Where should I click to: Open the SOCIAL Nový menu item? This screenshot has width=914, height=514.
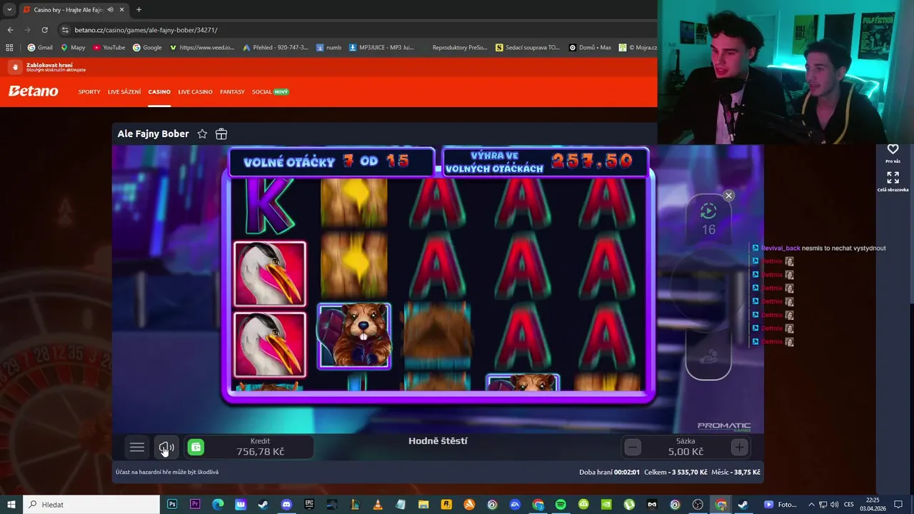[x=270, y=92]
